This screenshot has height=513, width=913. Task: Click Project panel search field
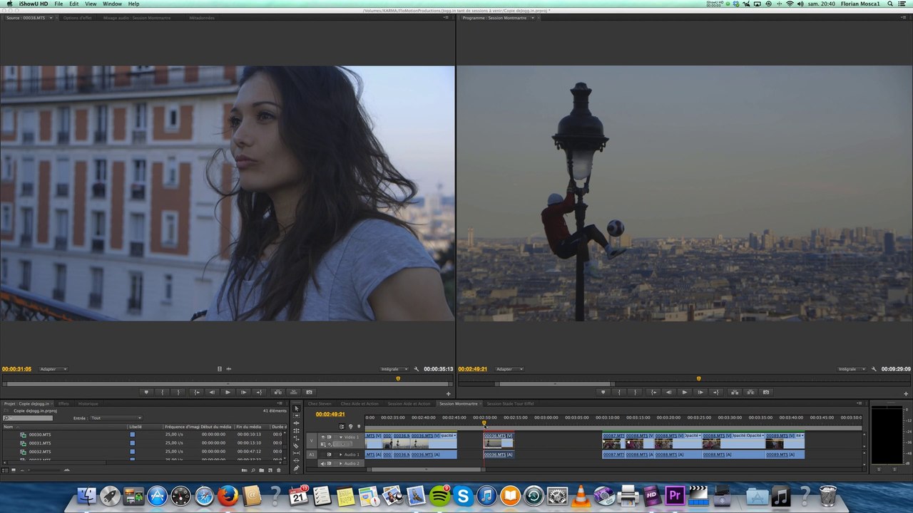(28, 418)
